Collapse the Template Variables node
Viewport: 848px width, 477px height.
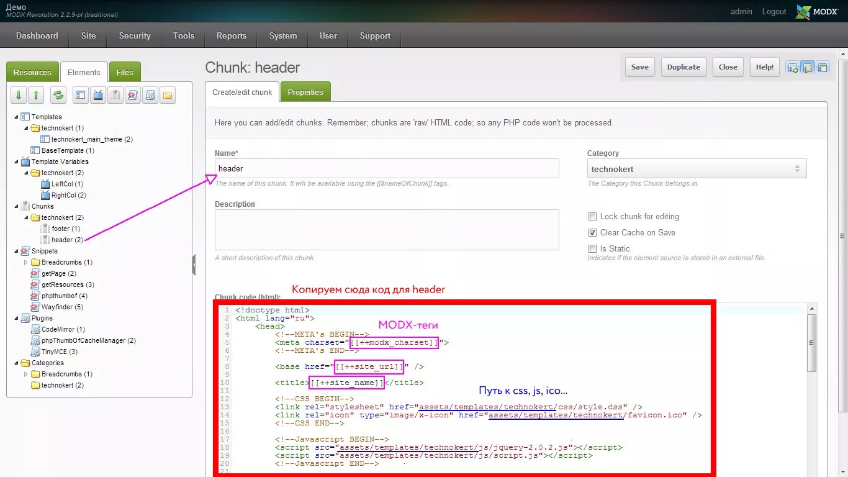tap(16, 161)
